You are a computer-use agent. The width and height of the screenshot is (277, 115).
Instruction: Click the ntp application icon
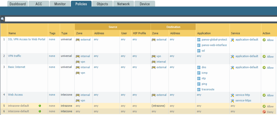click(199, 78)
